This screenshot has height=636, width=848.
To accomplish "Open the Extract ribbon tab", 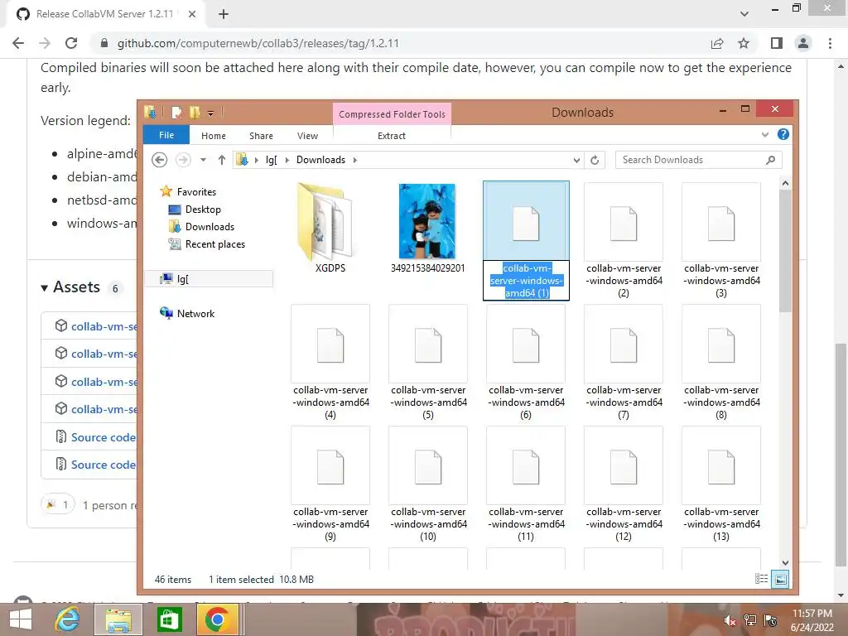I will click(392, 136).
